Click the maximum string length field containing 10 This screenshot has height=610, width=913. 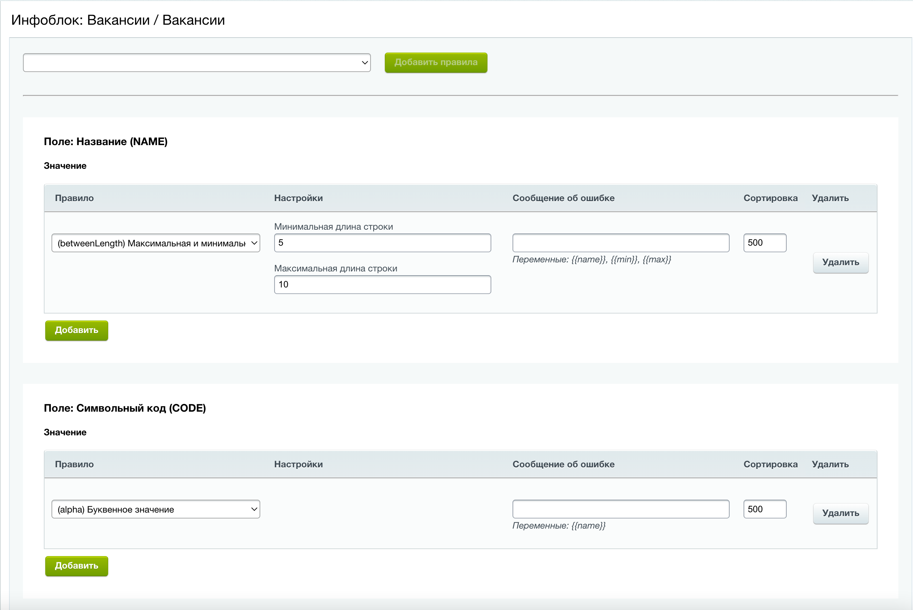[x=382, y=285]
